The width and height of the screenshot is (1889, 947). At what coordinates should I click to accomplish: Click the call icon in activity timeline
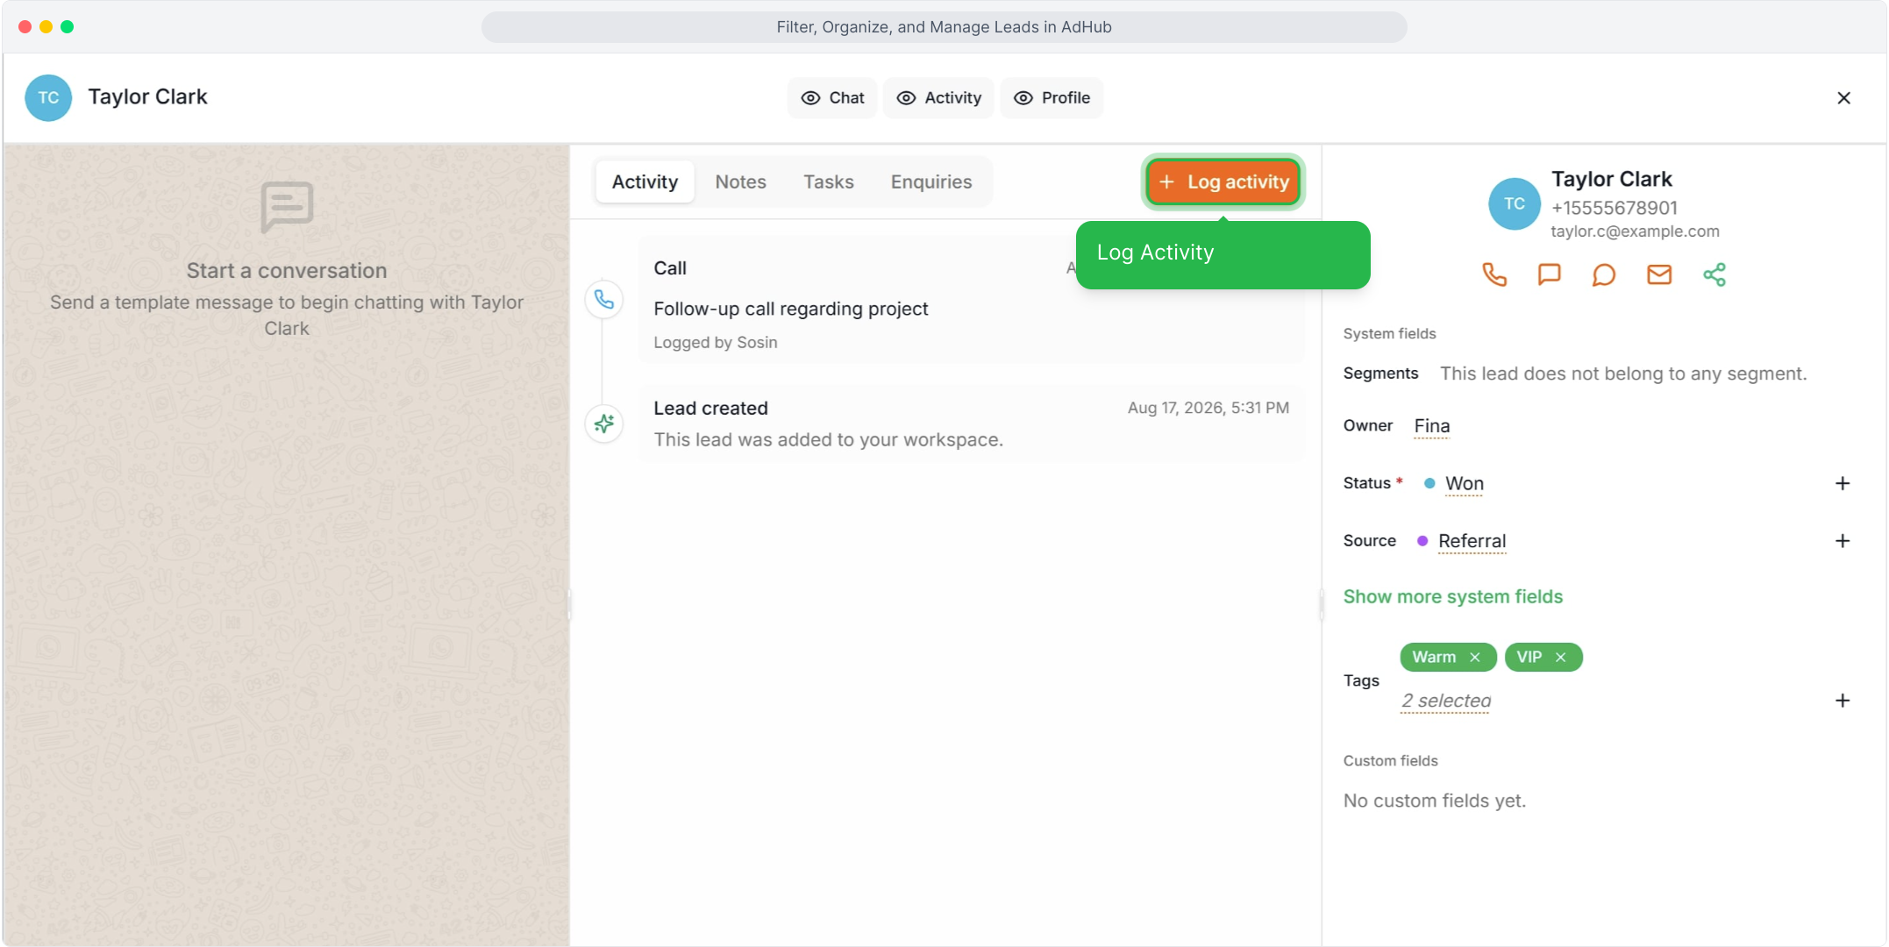point(604,300)
